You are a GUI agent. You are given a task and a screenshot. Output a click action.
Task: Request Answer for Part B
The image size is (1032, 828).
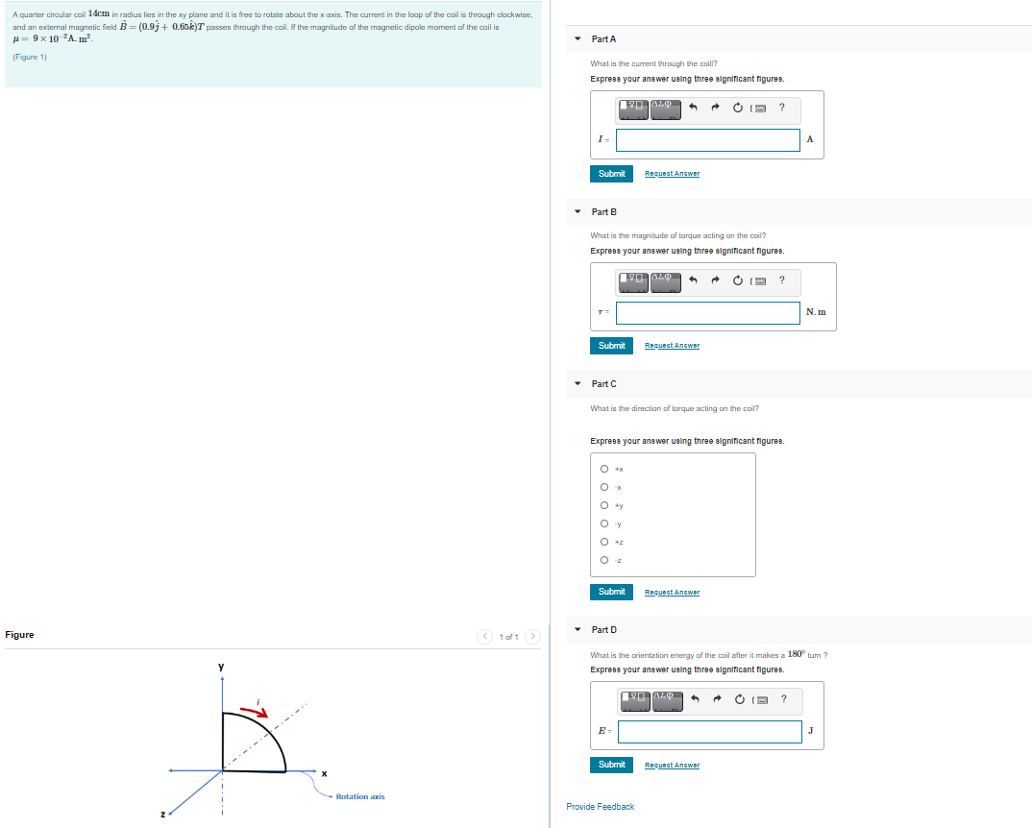pos(672,346)
